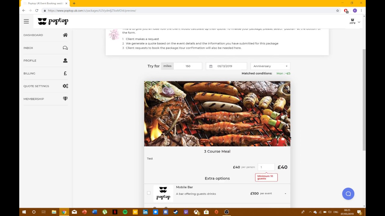Image resolution: width=385 pixels, height=216 pixels.
Task: Go to Quote Settings in the sidebar
Action: pos(36,86)
